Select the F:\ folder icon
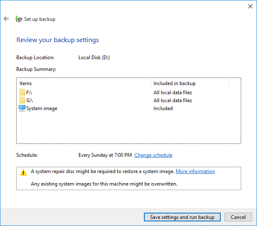 (x=22, y=93)
